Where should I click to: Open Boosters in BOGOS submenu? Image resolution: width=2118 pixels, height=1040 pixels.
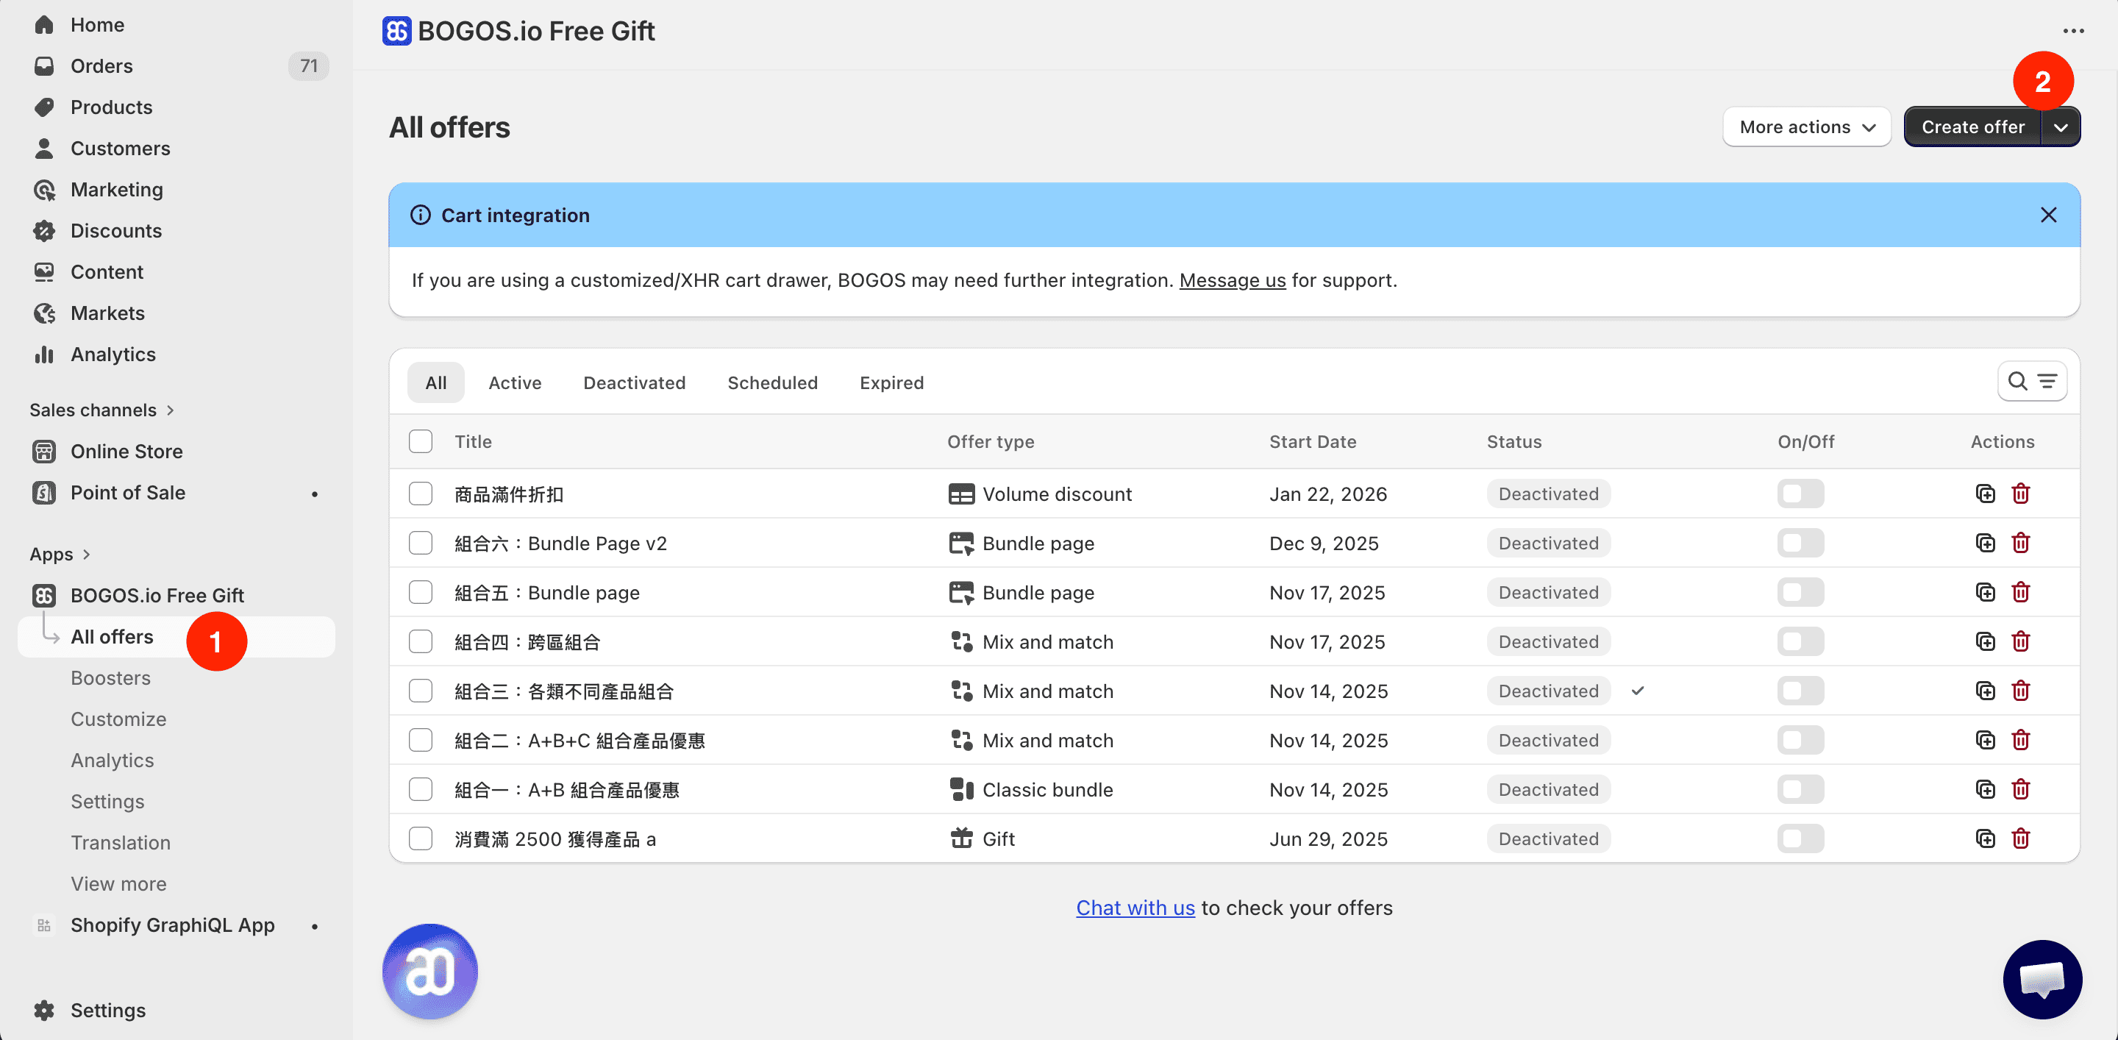111,677
